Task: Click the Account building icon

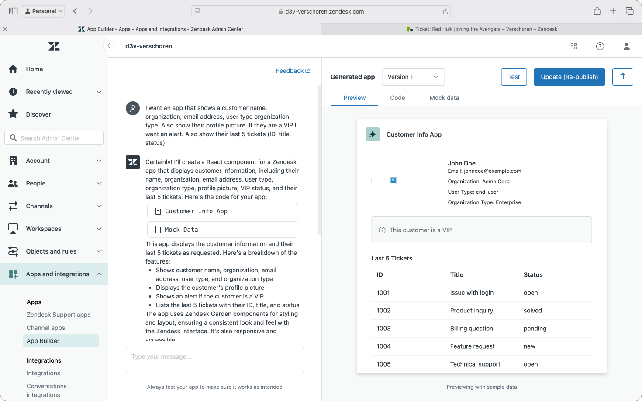Action: click(x=13, y=161)
